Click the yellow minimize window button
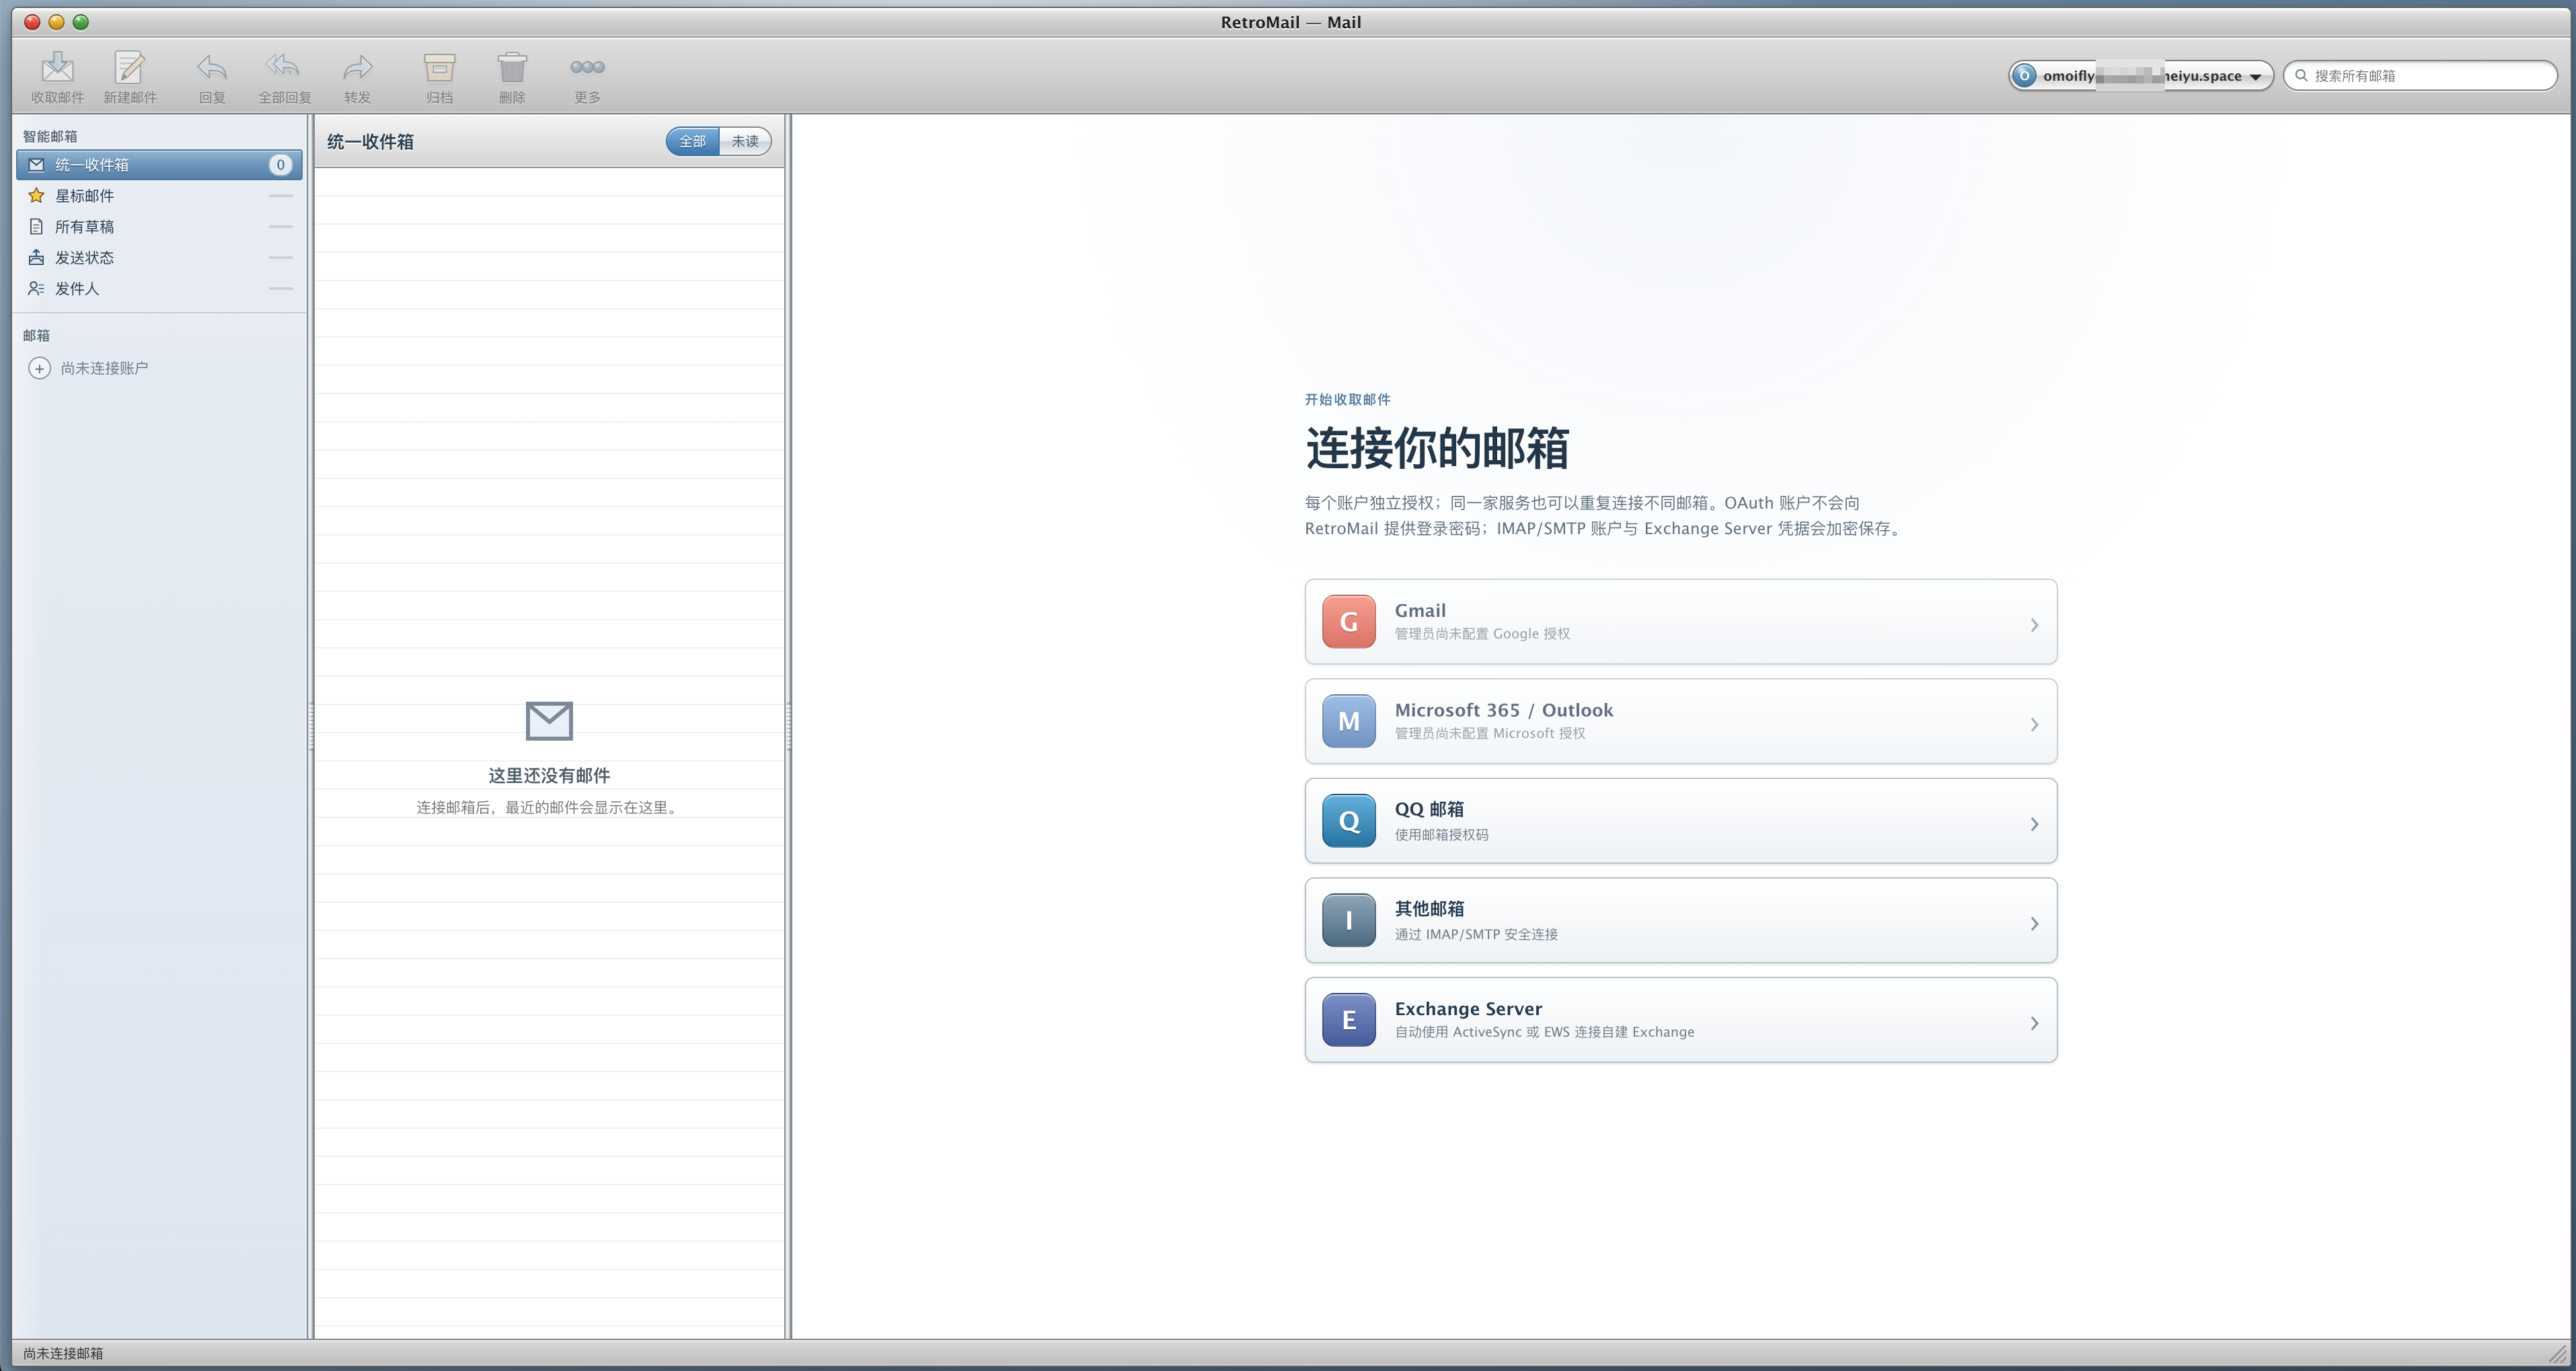Screen dimensions: 2576x1371 tap(56, 22)
